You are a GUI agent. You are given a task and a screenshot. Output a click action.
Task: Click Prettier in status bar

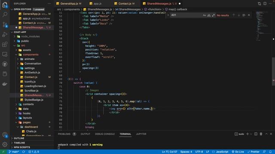click(254, 152)
